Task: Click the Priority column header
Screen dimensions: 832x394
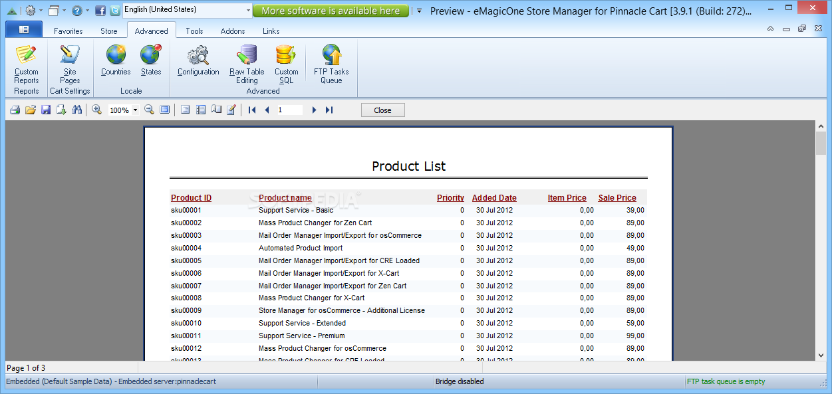Action: pos(450,198)
